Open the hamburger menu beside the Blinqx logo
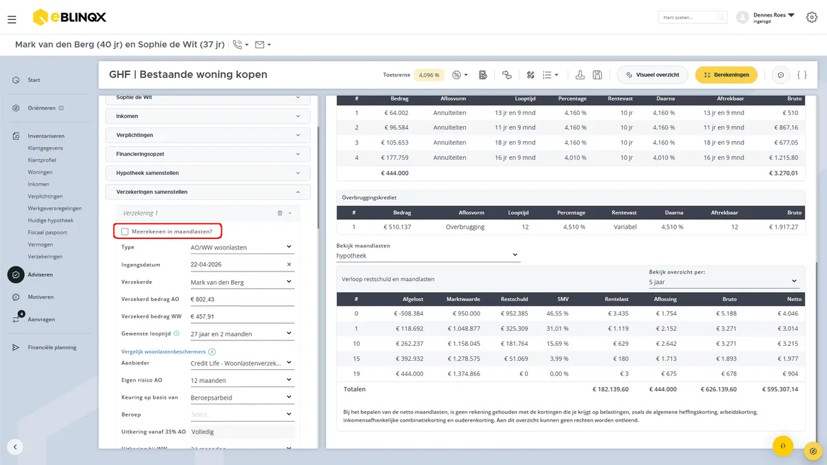 [12, 20]
